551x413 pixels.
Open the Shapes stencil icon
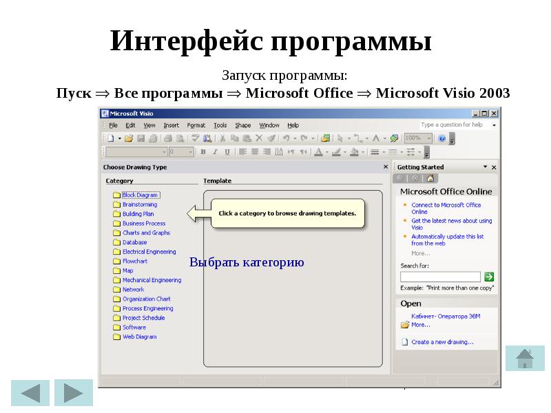[325, 138]
